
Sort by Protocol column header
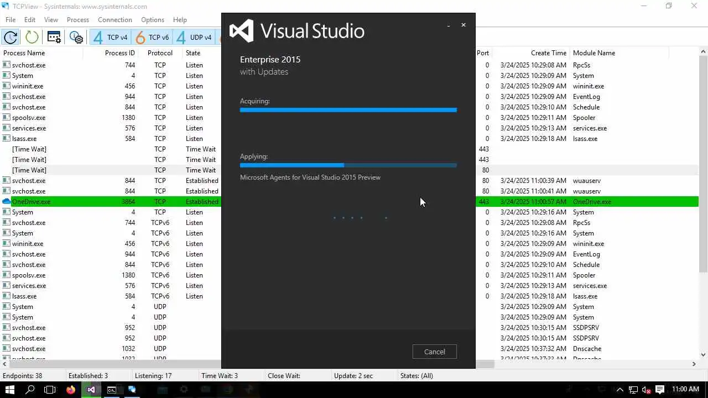(160, 53)
